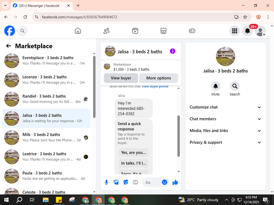Click the large Jalisa listing profile picture
The width and height of the screenshot is (274, 205).
[x=225, y=56]
